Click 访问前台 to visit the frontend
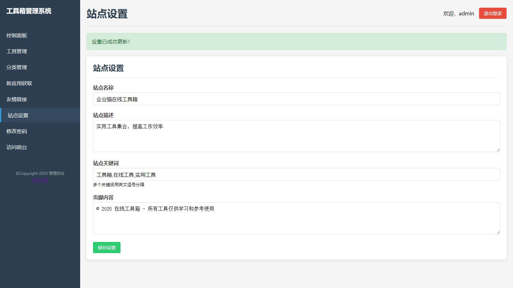This screenshot has width=513, height=288. [16, 147]
